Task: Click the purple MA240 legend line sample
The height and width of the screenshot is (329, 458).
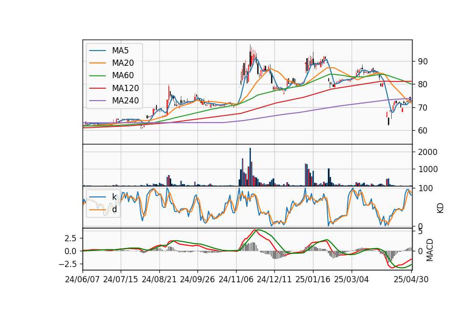Action: click(x=97, y=101)
